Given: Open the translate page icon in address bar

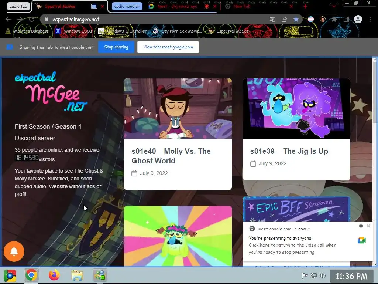Looking at the screenshot, I should [272, 19].
